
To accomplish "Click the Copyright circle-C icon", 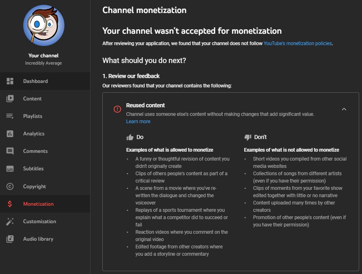I will [x=10, y=186].
